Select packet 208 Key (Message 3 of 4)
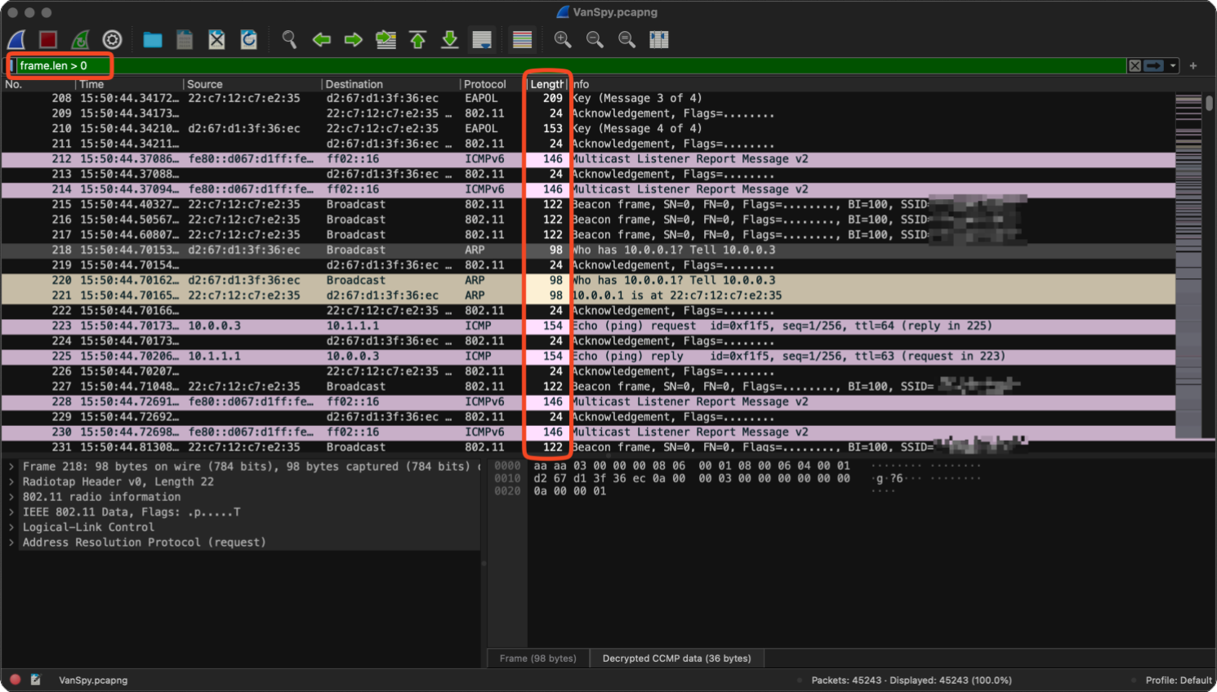1217x692 pixels. 588,98
